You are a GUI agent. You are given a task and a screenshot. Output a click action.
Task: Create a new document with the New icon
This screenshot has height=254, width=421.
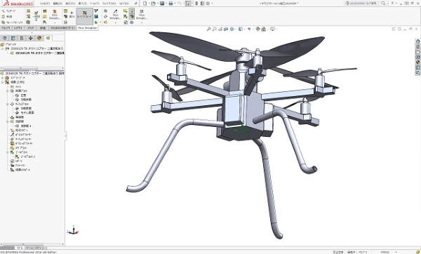coord(145,4)
